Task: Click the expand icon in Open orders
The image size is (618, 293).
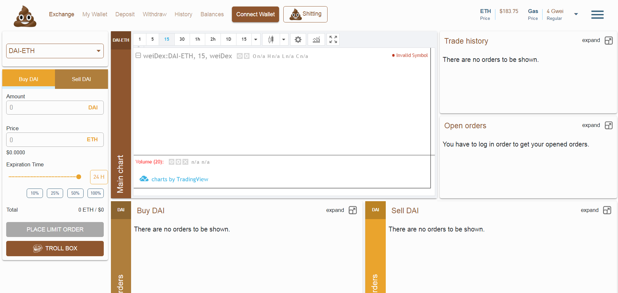Action: (609, 125)
